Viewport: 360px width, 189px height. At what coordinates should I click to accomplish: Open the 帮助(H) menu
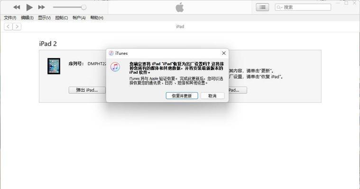pos(97,17)
